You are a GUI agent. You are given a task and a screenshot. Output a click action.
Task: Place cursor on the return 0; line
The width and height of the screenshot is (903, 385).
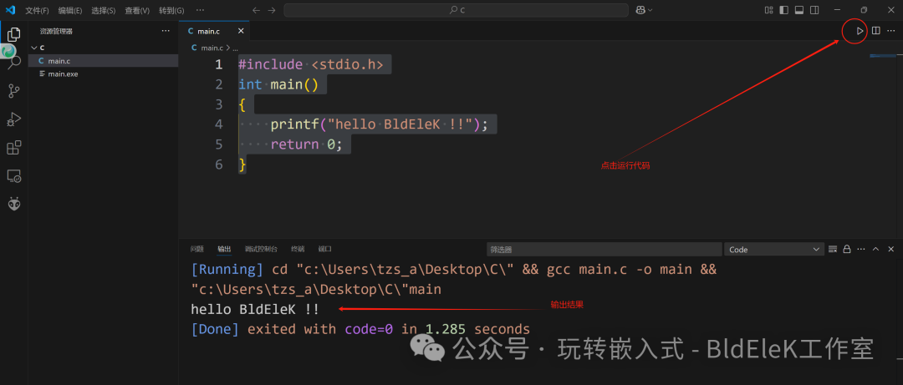(306, 144)
